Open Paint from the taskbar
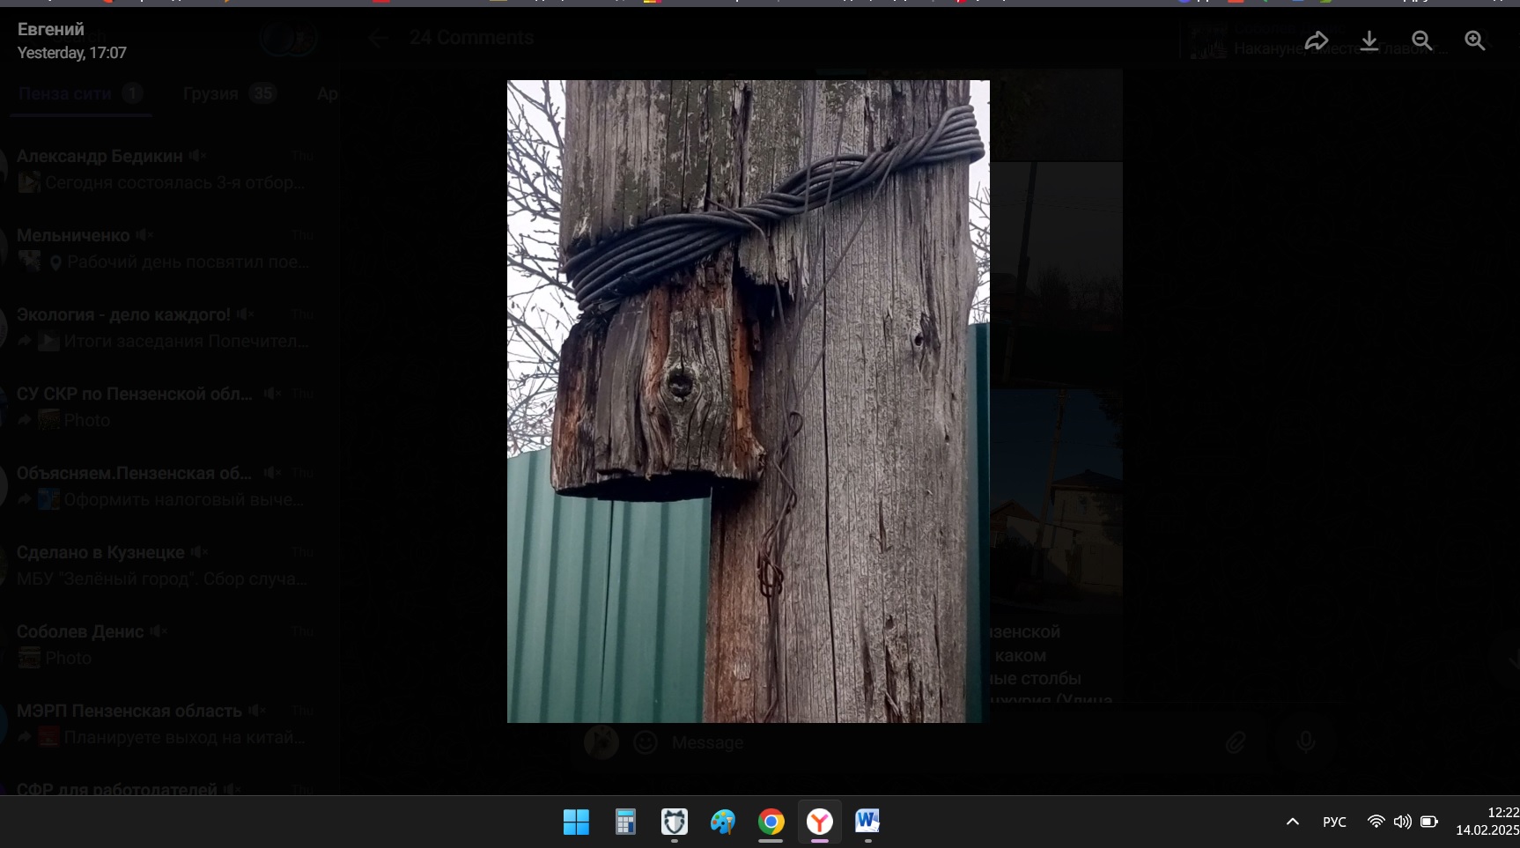 [723, 822]
